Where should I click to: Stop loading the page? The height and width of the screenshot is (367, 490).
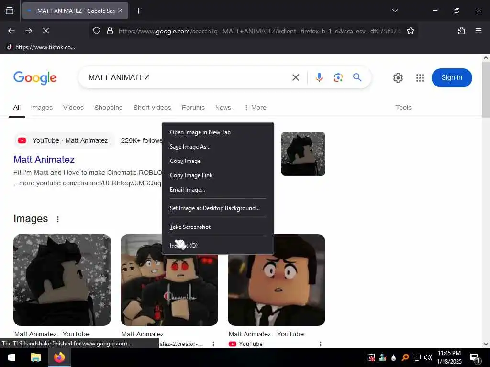[46, 31]
